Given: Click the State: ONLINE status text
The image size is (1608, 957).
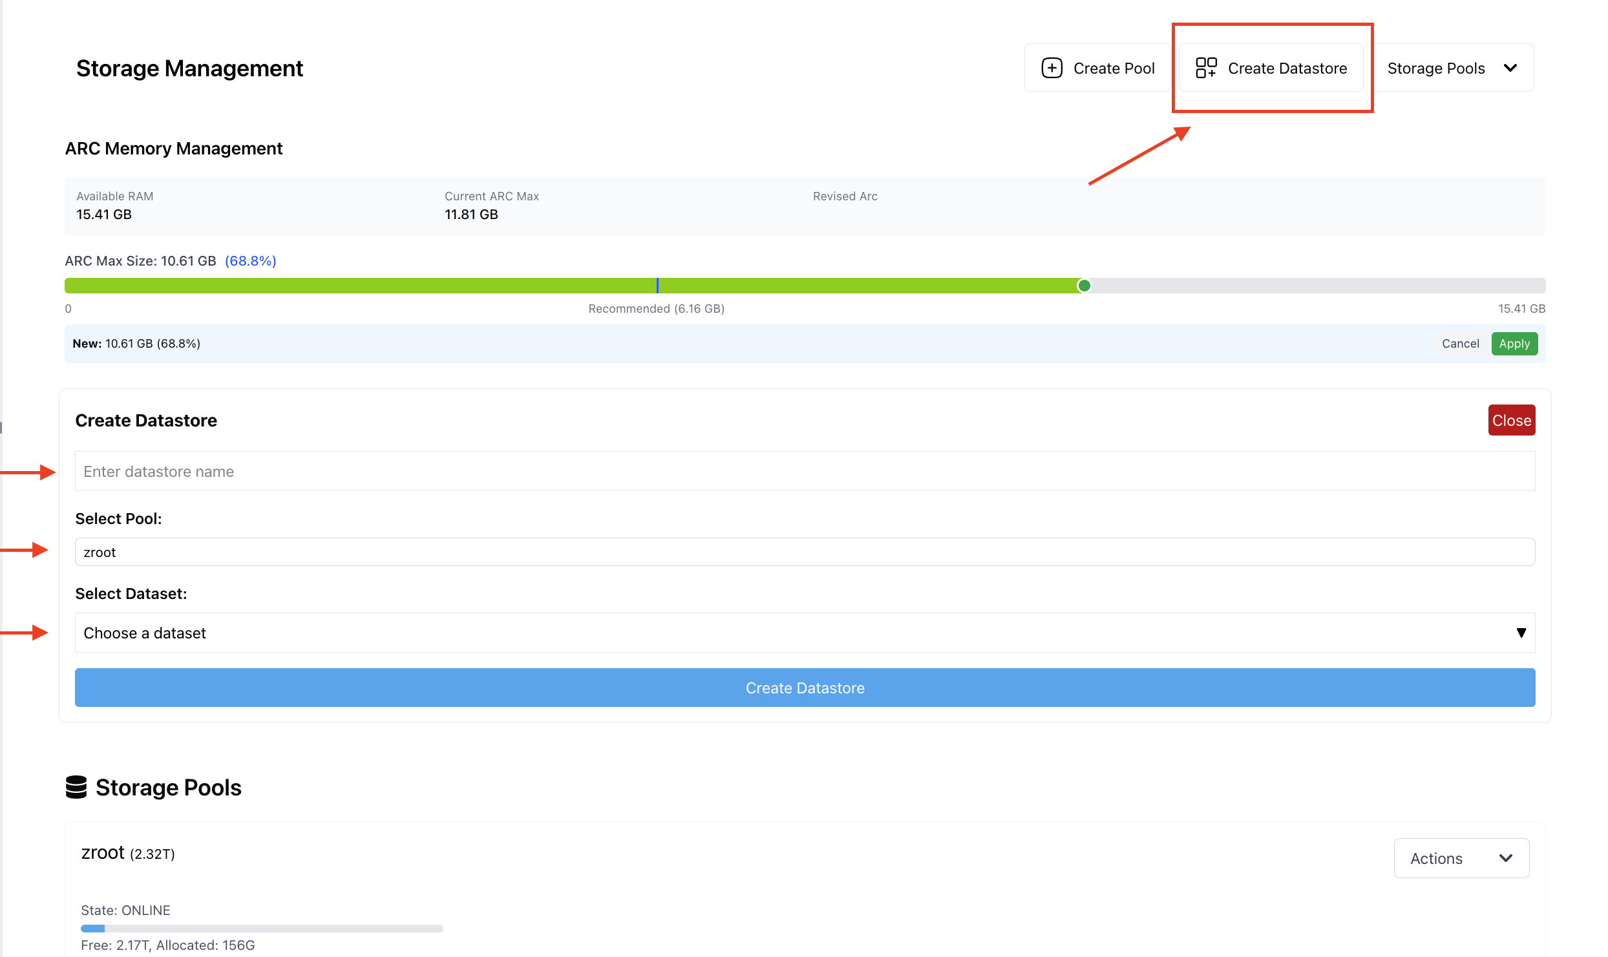Looking at the screenshot, I should coord(125,910).
